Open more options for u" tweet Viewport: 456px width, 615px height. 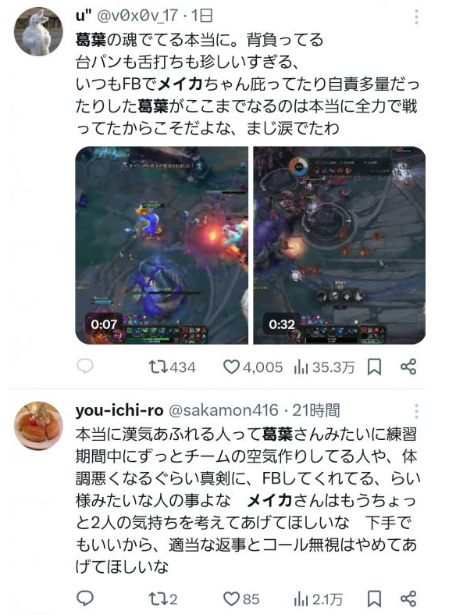[x=416, y=17]
